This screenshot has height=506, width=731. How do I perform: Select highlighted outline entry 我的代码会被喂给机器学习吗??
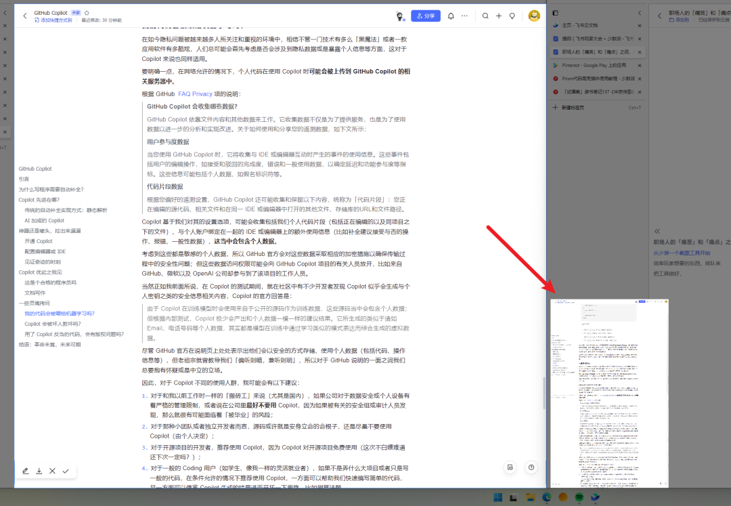(x=60, y=314)
